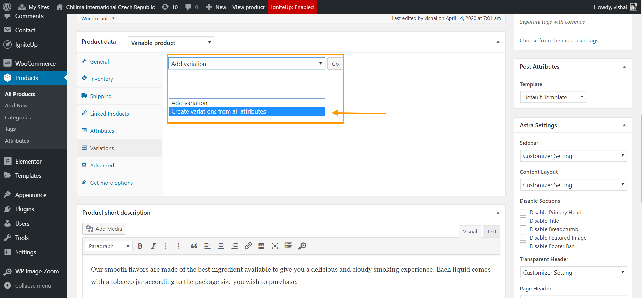Select Create variations from all attributes option
642x298 pixels.
click(247, 111)
